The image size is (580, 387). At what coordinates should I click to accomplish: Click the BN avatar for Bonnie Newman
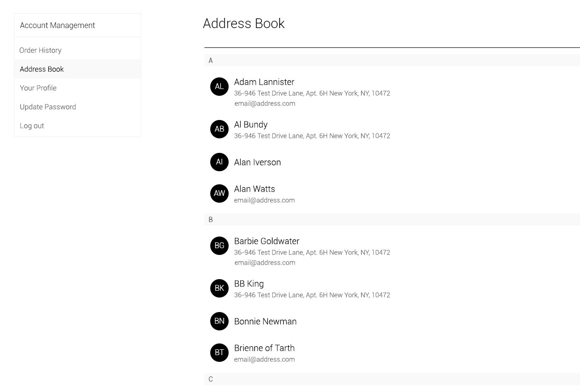click(x=219, y=321)
